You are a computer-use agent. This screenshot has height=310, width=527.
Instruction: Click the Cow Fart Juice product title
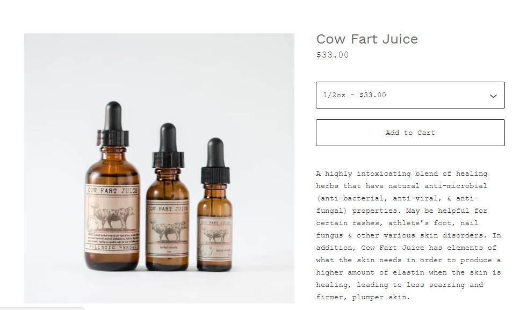[x=367, y=39]
